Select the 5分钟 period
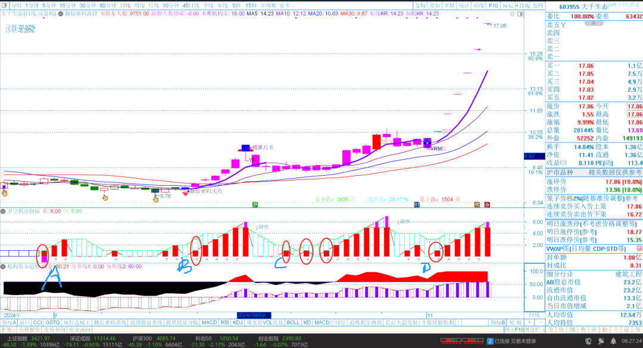 pyautogui.click(x=49, y=5)
